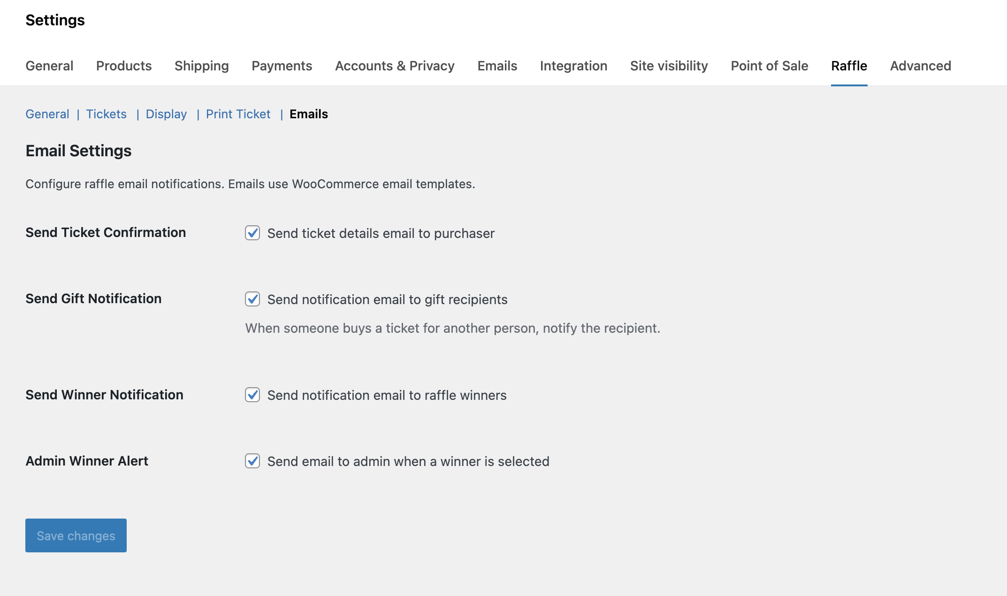Open the Shipping settings tab
The width and height of the screenshot is (1007, 596).
coord(201,66)
